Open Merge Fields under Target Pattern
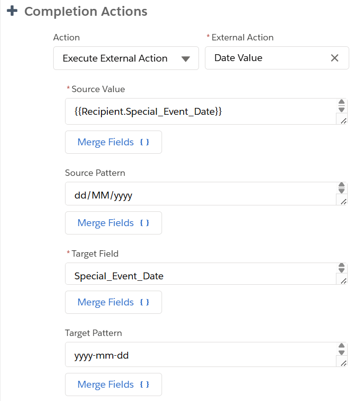The image size is (363, 401). pos(113,385)
